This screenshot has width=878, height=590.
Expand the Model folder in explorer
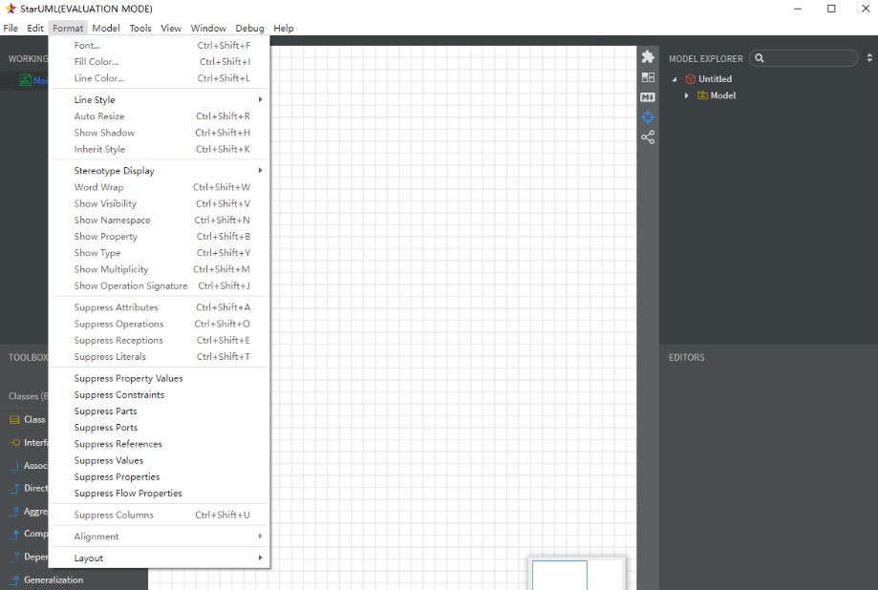tap(687, 95)
